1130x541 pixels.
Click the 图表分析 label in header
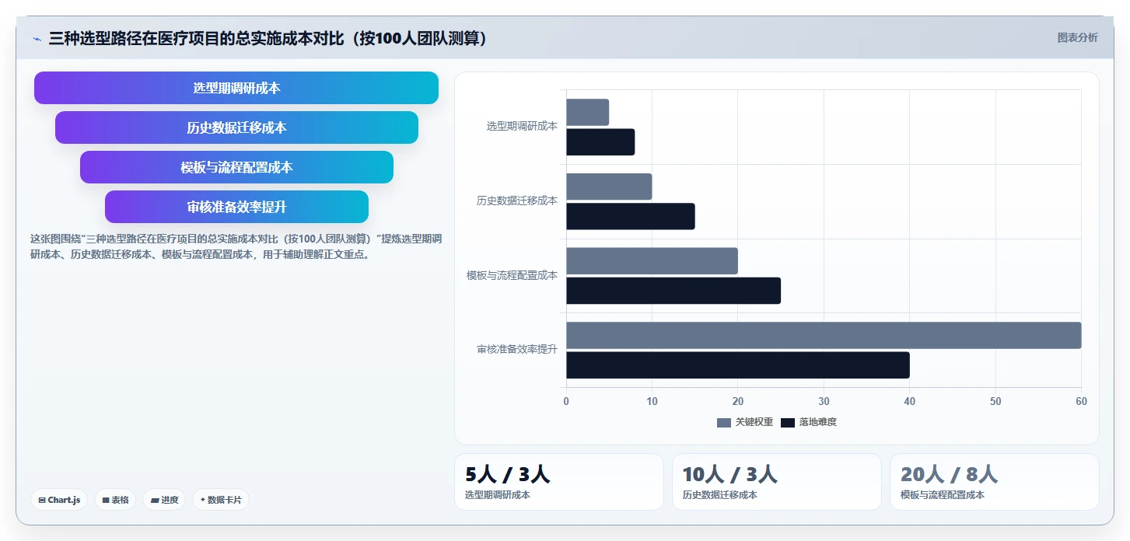point(1077,37)
